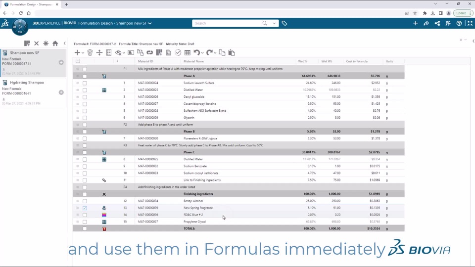
Task: Check the Benzyl Alcohol row checkbox
Action: pos(85,201)
